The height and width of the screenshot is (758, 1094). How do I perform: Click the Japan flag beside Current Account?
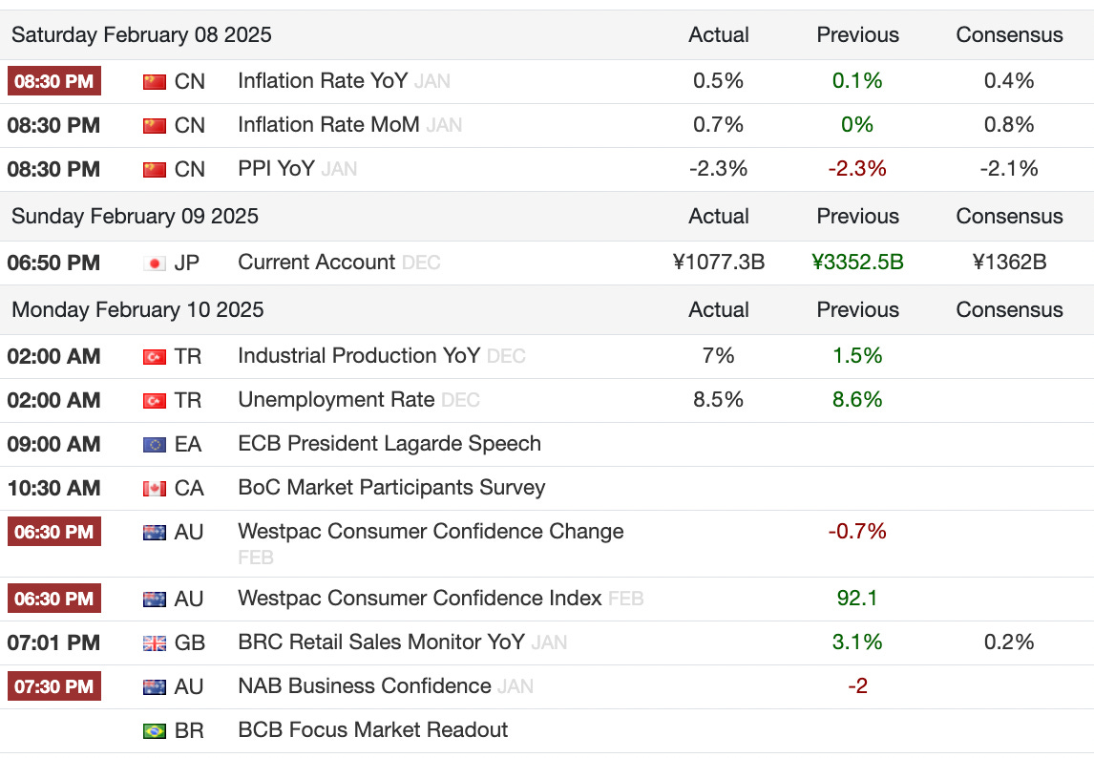(154, 263)
